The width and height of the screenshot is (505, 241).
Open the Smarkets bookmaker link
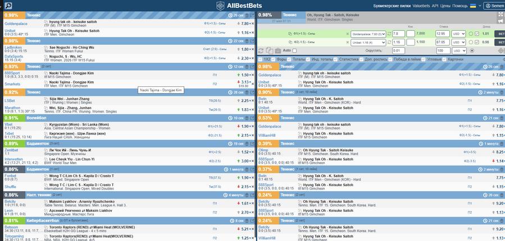(x=12, y=84)
